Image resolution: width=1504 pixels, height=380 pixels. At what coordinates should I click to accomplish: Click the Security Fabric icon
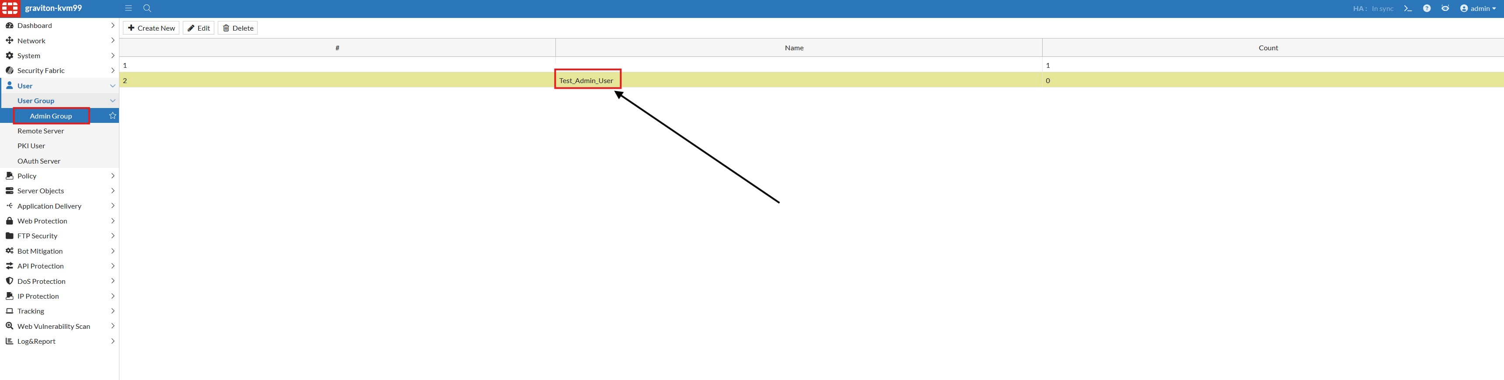pyautogui.click(x=9, y=70)
